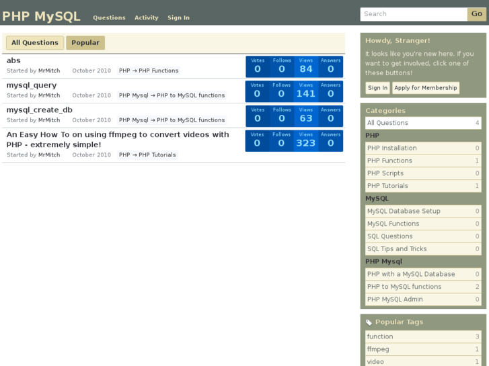The image size is (489, 366).
Task: Click Apply for Membership button
Action: [426, 88]
